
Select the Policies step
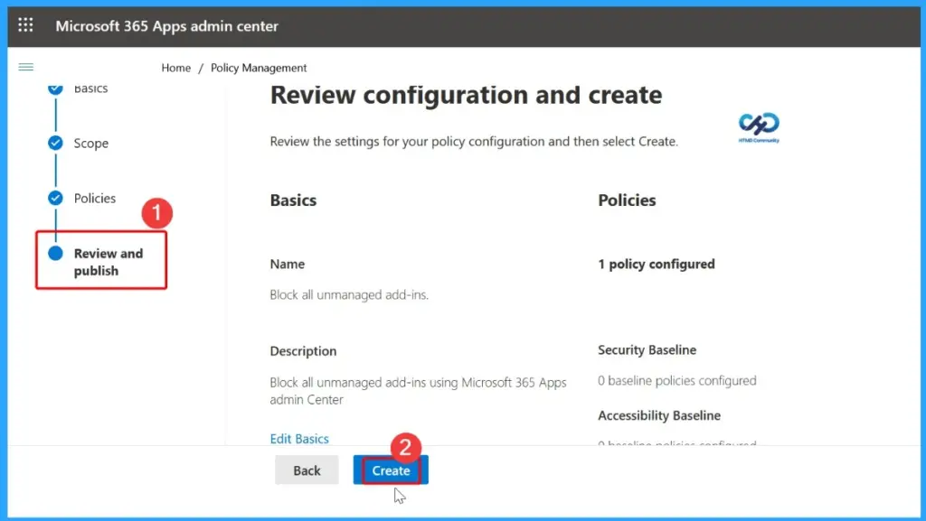click(94, 198)
